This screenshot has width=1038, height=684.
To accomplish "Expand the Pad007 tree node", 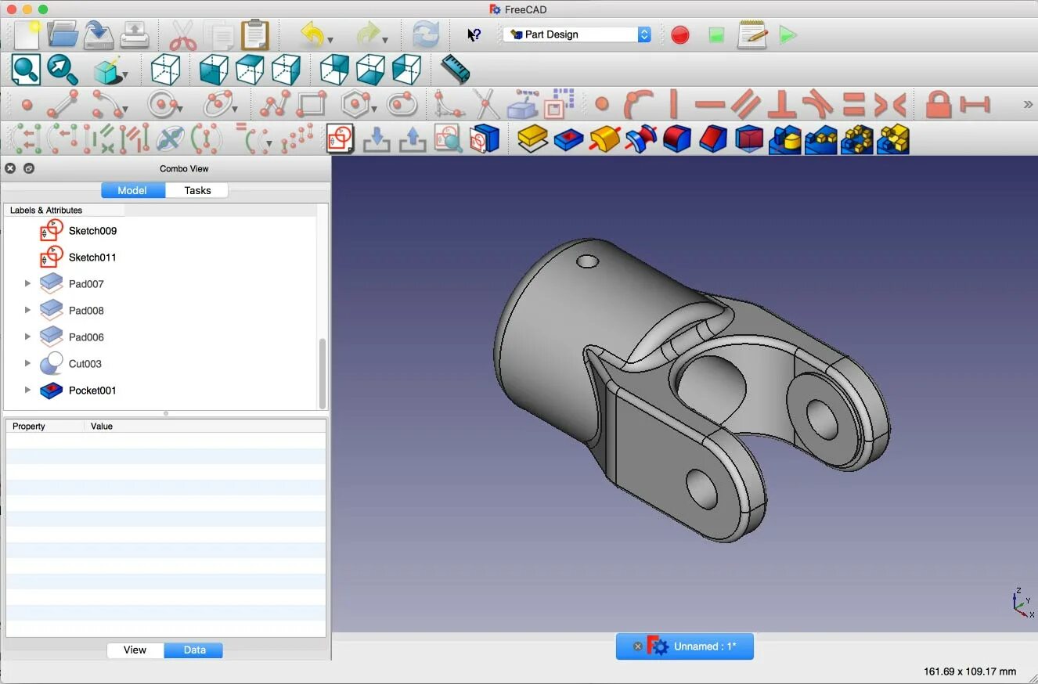I will (x=27, y=283).
